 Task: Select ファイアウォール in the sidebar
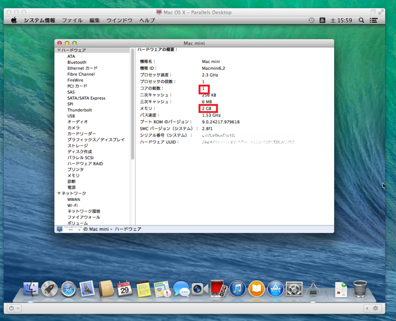84,217
